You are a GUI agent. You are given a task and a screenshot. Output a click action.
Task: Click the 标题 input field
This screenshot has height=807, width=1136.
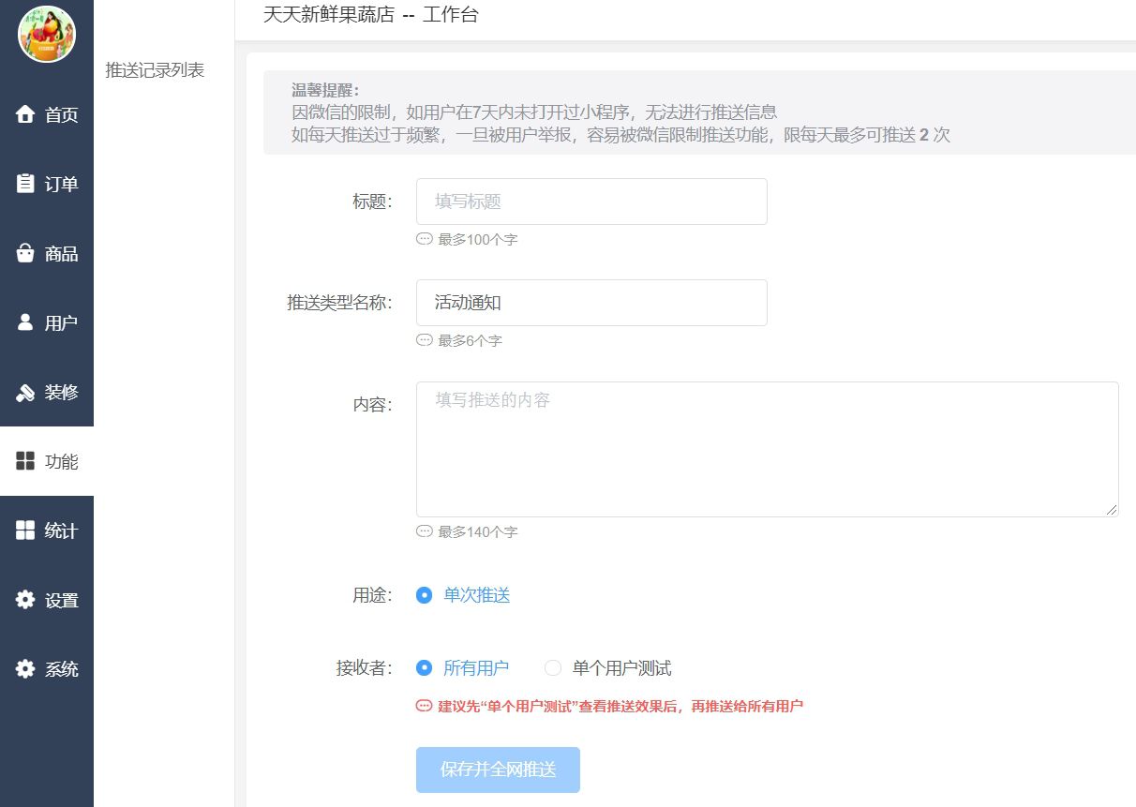tap(591, 202)
